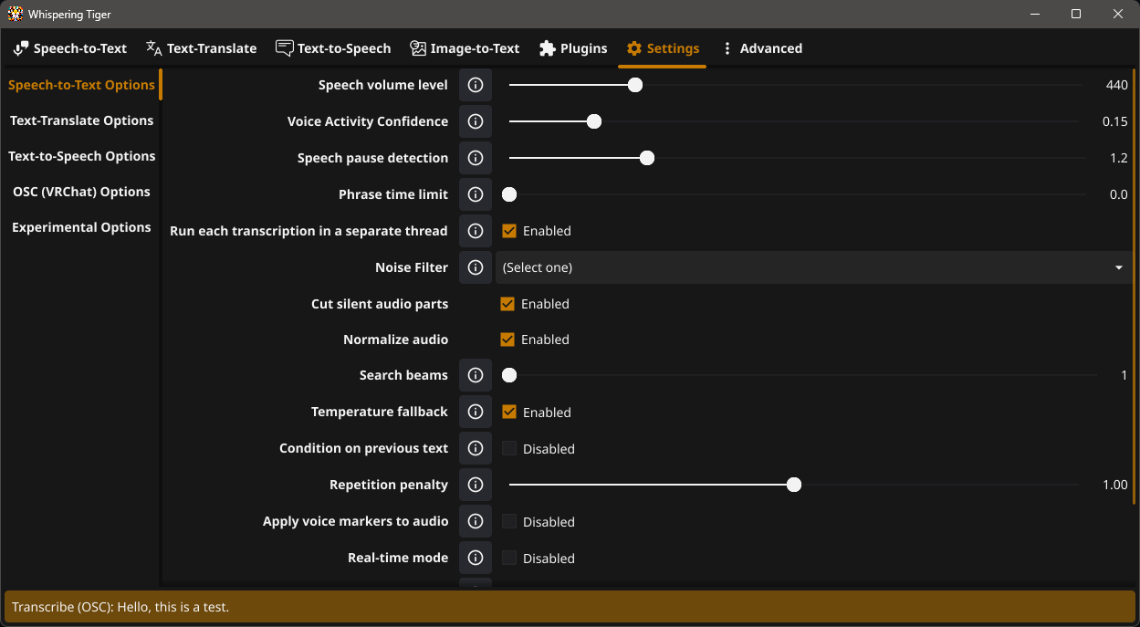1140x627 pixels.
Task: Show Repetition penalty info tooltip icon
Action: click(475, 485)
